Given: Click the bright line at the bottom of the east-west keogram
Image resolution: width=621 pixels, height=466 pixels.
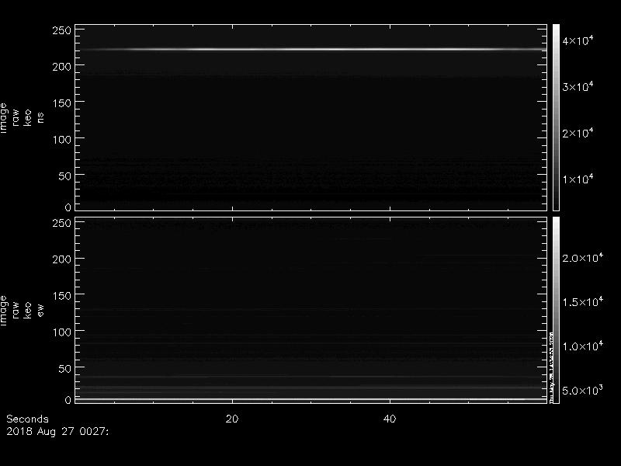Looking at the screenshot, I should [x=311, y=399].
